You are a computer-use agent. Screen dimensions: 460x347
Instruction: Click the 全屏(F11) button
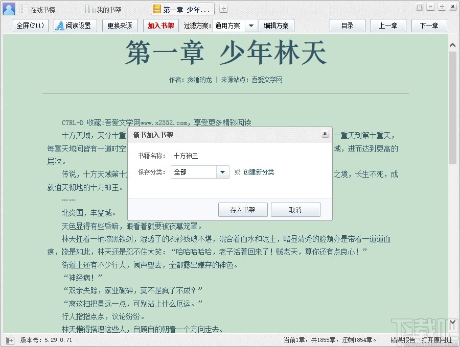click(30, 25)
